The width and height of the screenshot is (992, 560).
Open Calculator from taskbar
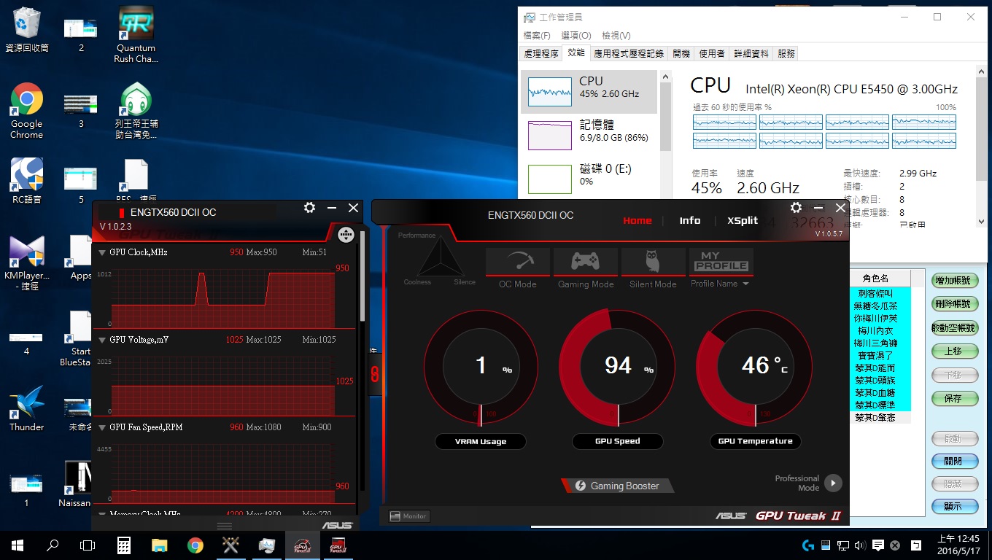point(123,545)
